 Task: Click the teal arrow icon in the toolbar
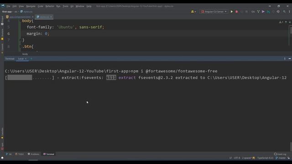268,11
